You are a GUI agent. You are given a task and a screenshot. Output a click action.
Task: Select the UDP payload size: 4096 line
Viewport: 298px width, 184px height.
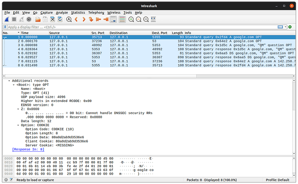(43, 97)
